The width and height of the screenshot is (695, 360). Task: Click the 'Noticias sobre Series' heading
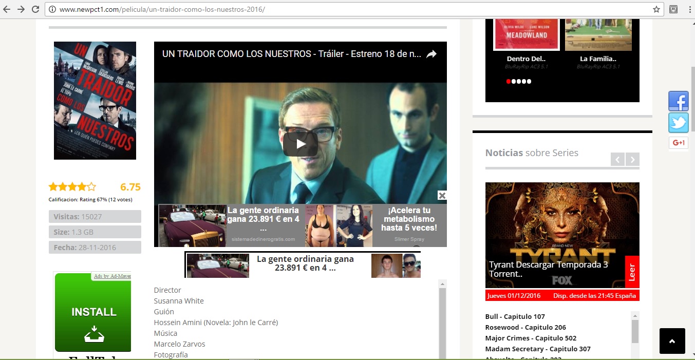[x=532, y=153]
